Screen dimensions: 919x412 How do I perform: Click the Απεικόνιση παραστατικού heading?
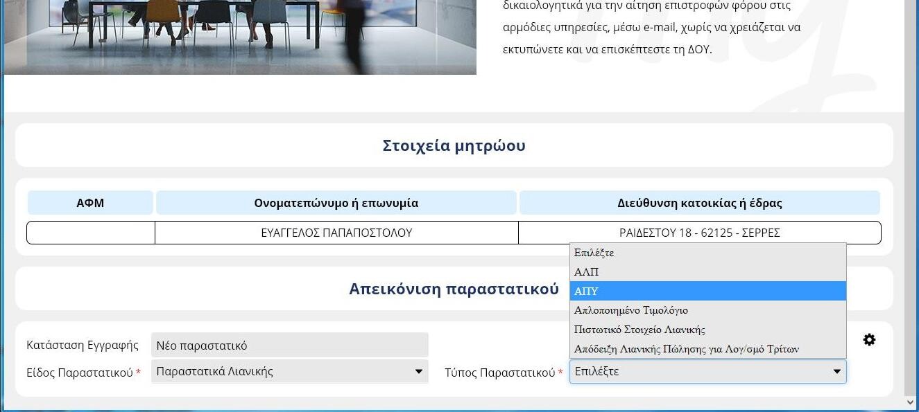point(454,289)
